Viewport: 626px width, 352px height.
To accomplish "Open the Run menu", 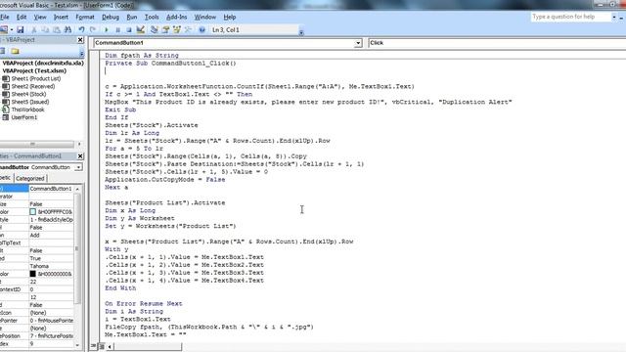I will (x=132, y=18).
